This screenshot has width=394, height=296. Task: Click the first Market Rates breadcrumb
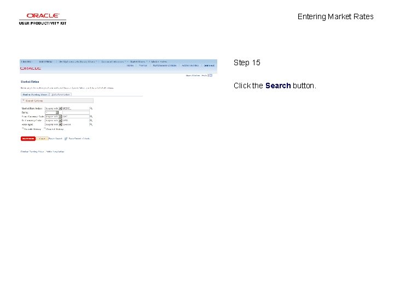[138, 61]
